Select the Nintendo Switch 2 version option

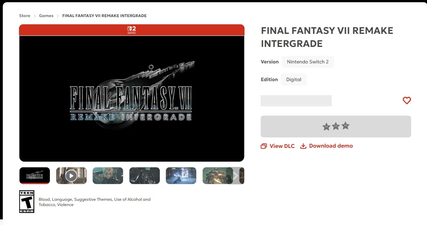[x=308, y=62]
